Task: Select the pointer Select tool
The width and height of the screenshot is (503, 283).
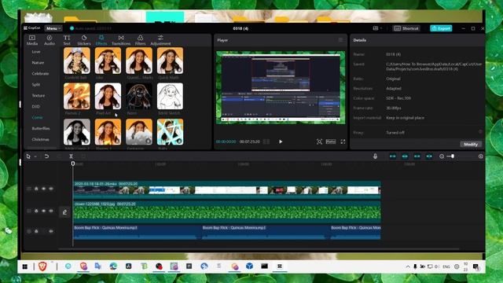Action: (x=28, y=156)
